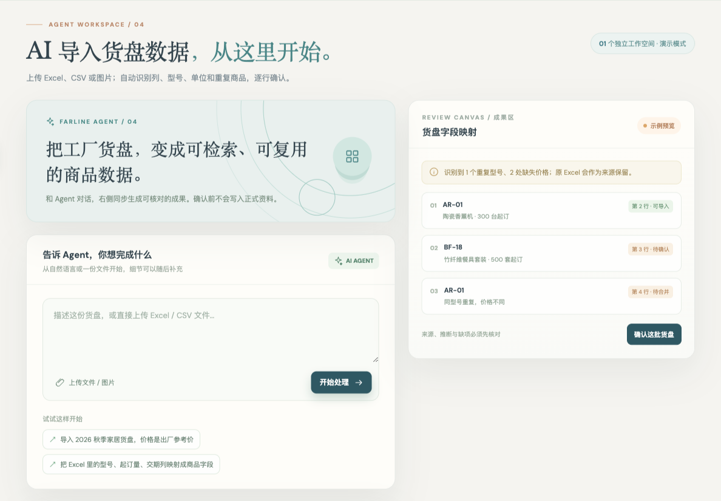
Task: Click the note 来源、推断与缺项必须先核对
Action: [461, 335]
